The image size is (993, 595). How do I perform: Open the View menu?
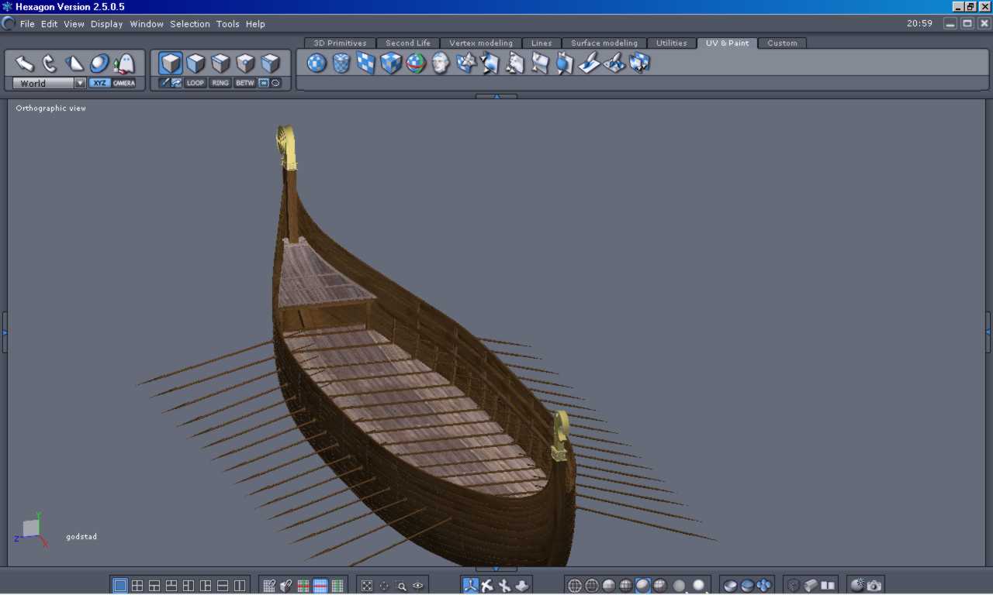(x=74, y=24)
